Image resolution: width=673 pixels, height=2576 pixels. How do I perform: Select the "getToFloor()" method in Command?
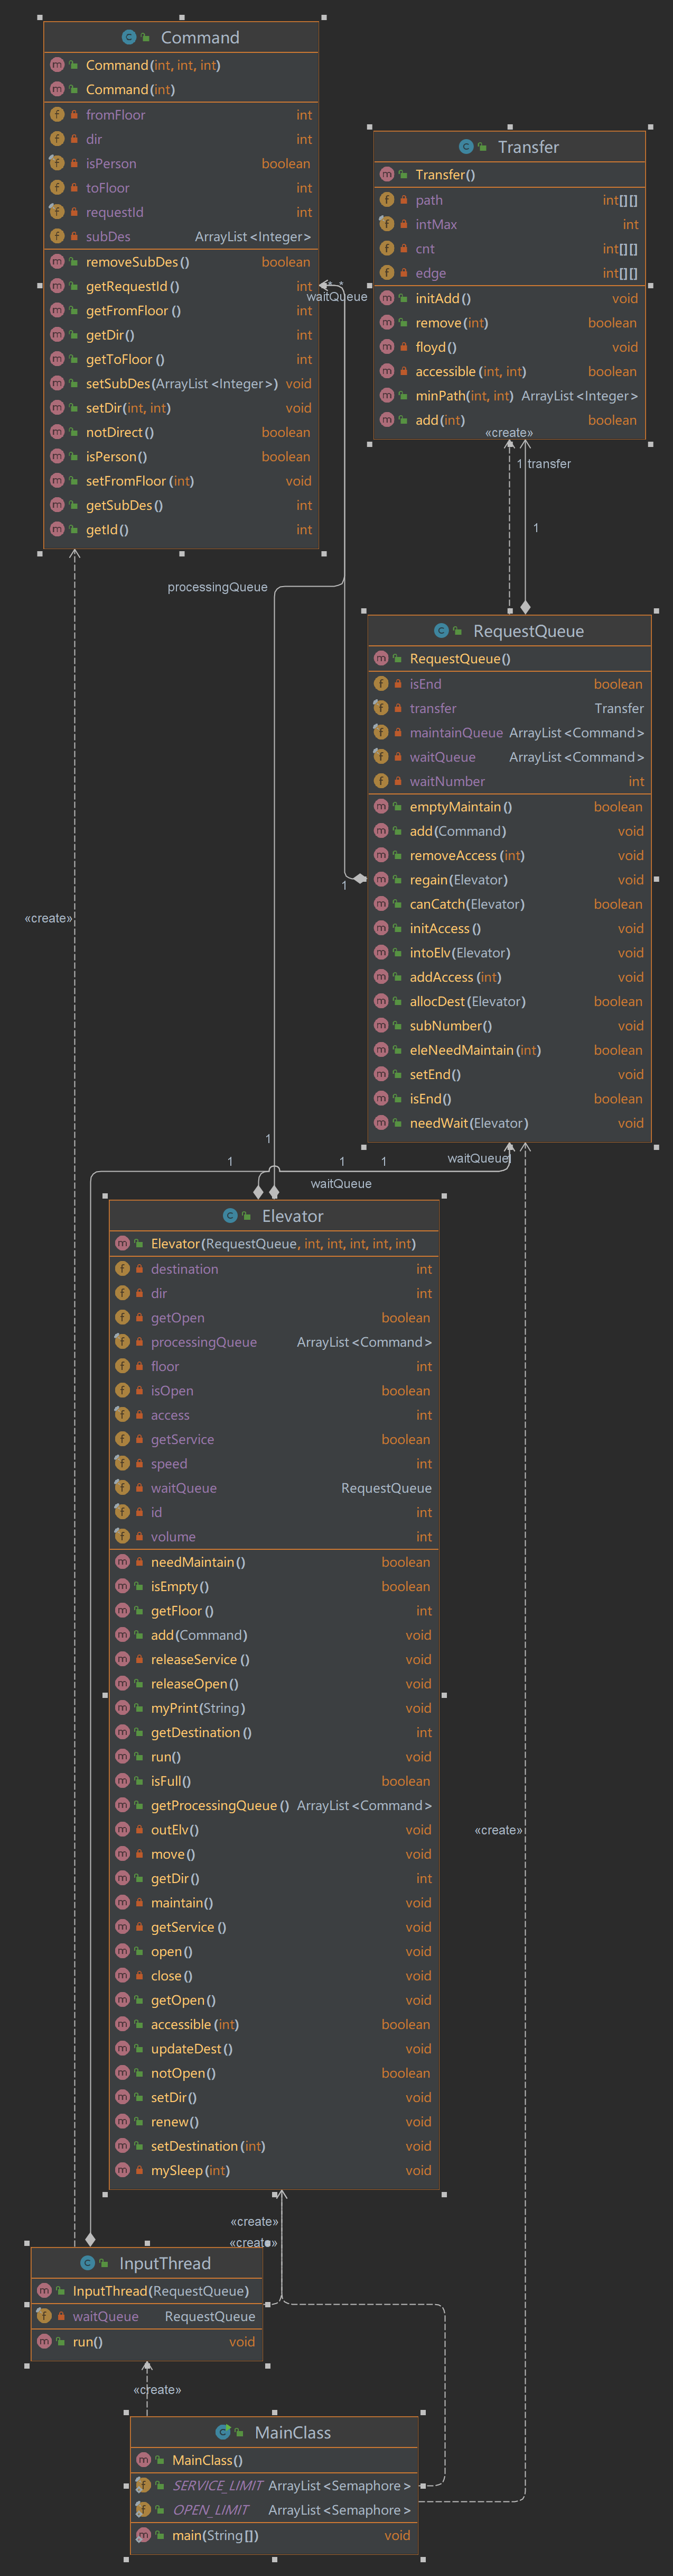125,359
